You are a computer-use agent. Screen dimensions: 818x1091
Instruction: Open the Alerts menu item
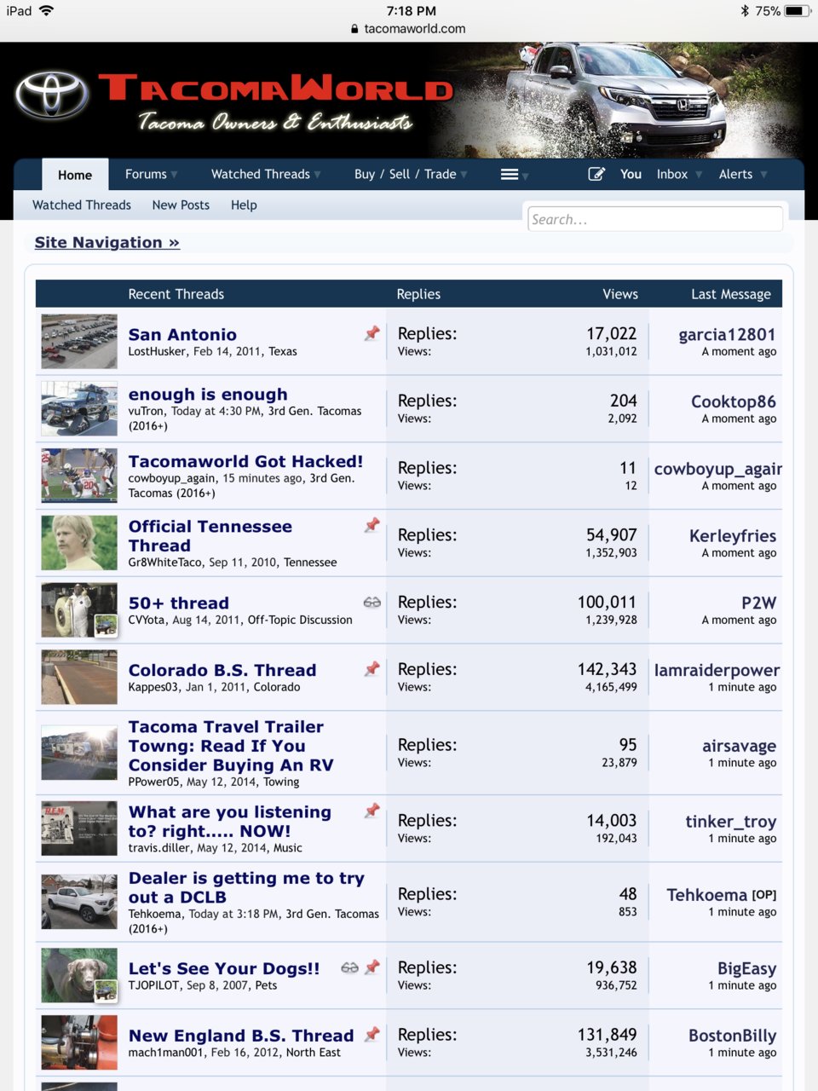point(735,174)
